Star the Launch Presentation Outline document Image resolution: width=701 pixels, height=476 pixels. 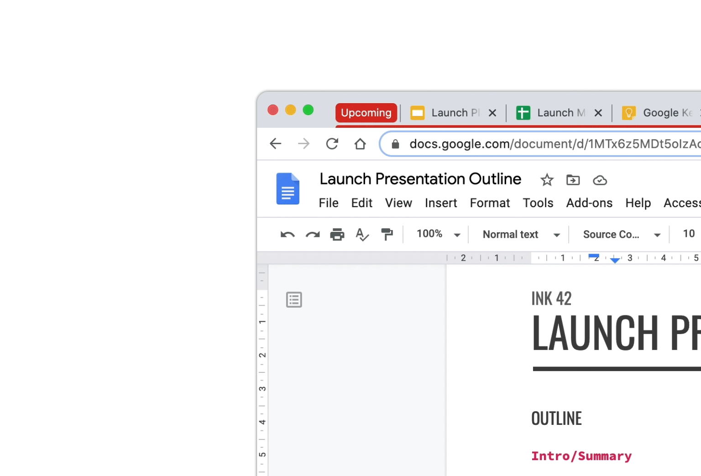(x=547, y=180)
